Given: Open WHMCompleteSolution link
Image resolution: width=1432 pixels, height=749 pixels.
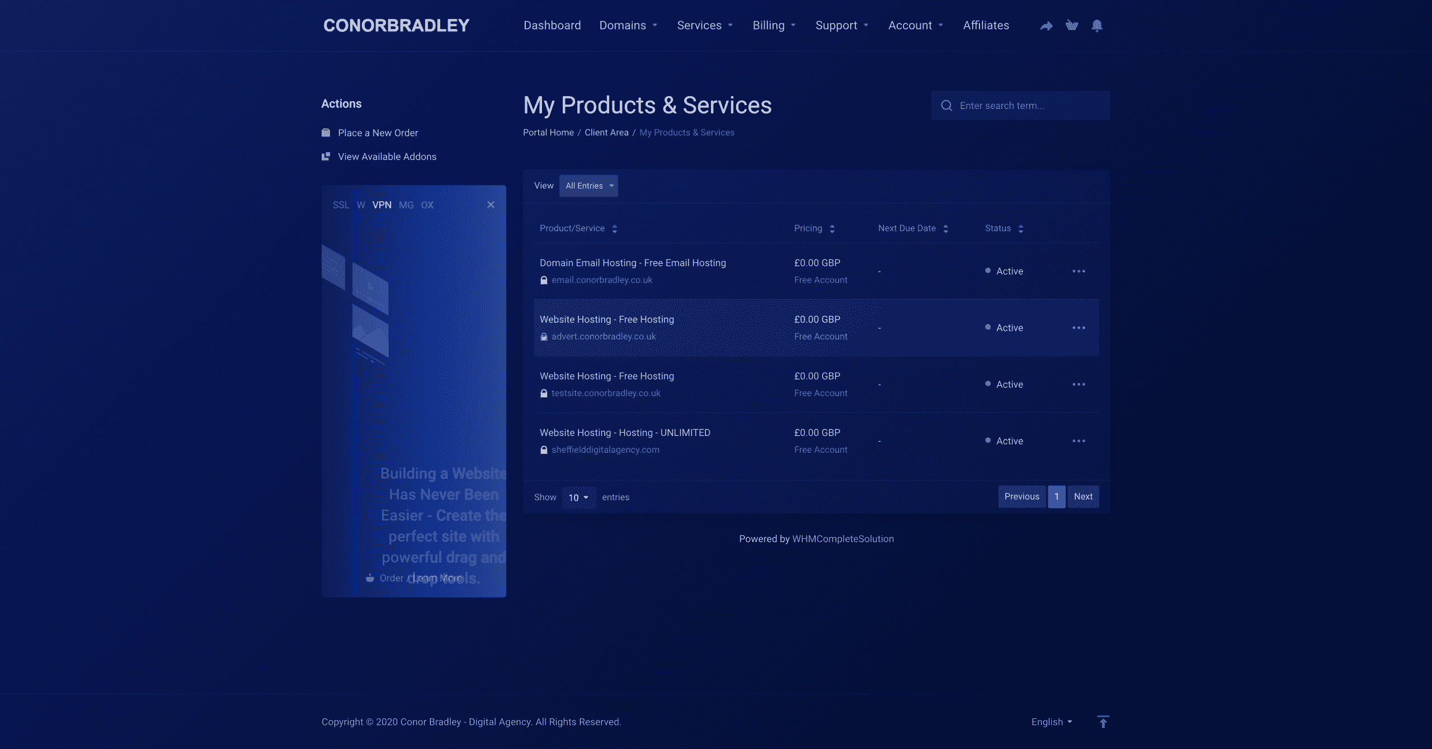Looking at the screenshot, I should pos(843,539).
